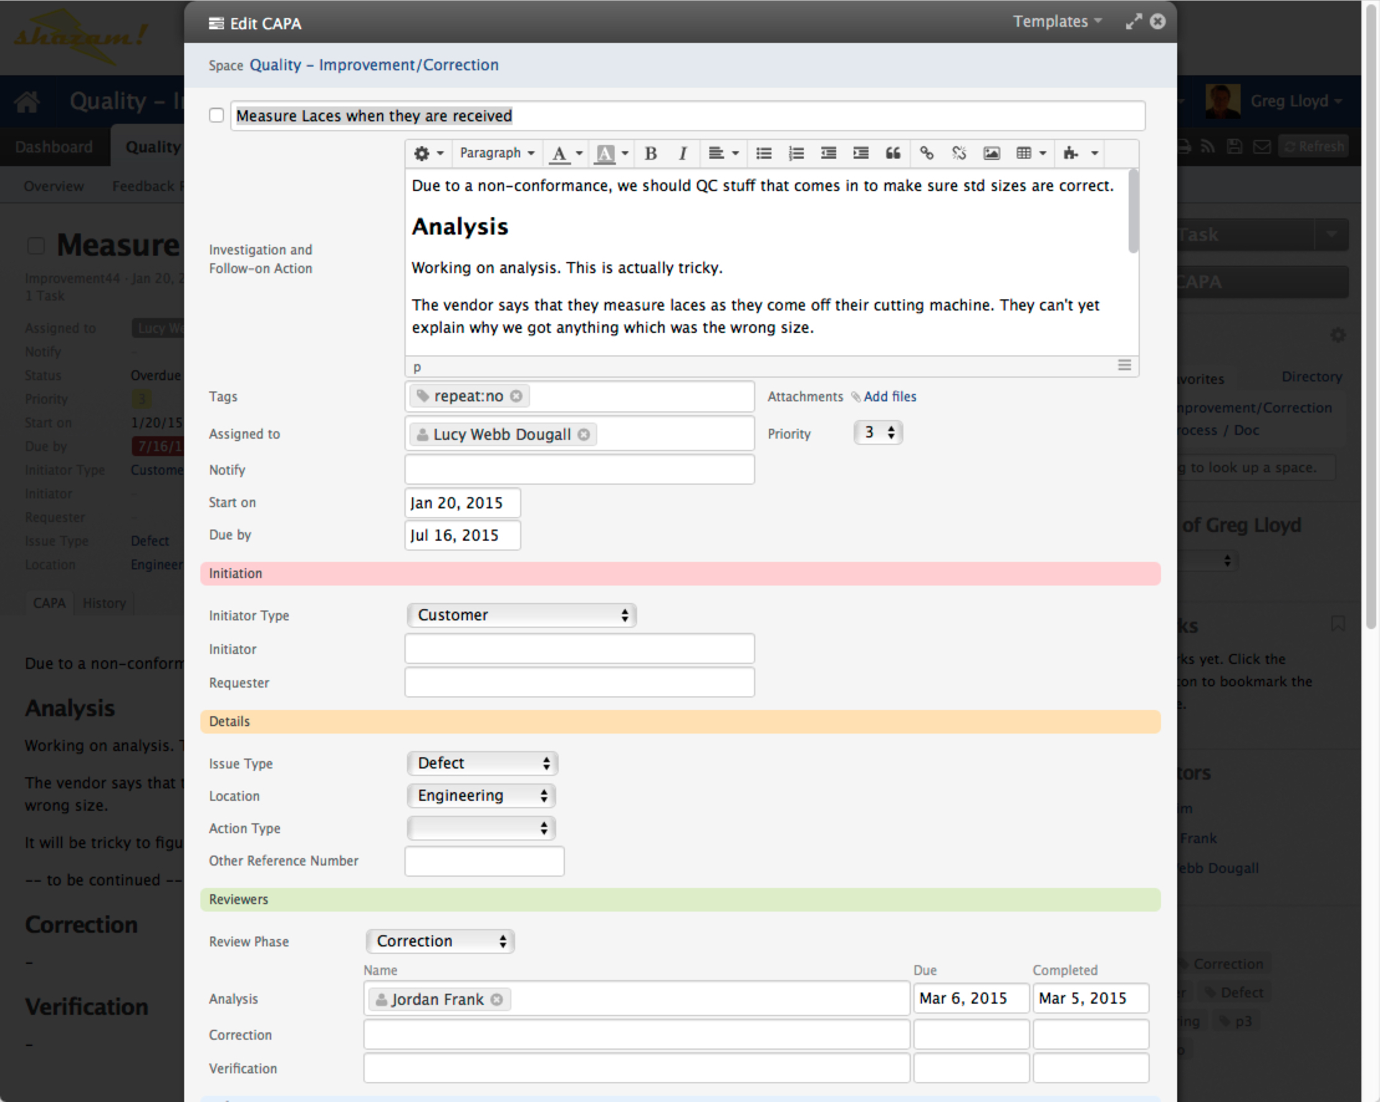Open the Initiator Type dropdown

click(521, 615)
